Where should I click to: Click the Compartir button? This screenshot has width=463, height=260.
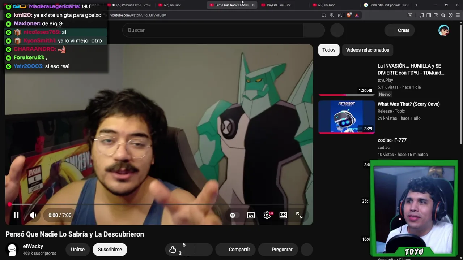pyautogui.click(x=235, y=250)
